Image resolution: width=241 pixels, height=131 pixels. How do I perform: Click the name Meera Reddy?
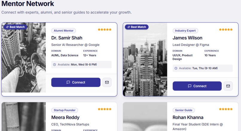point(65,118)
